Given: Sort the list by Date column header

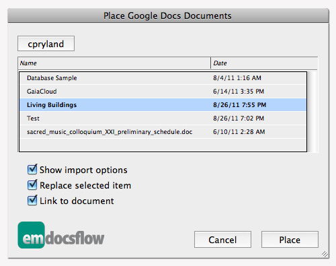Looking at the screenshot, I should click(264, 63).
